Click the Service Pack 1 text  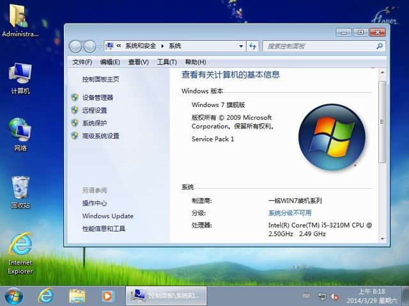point(213,139)
